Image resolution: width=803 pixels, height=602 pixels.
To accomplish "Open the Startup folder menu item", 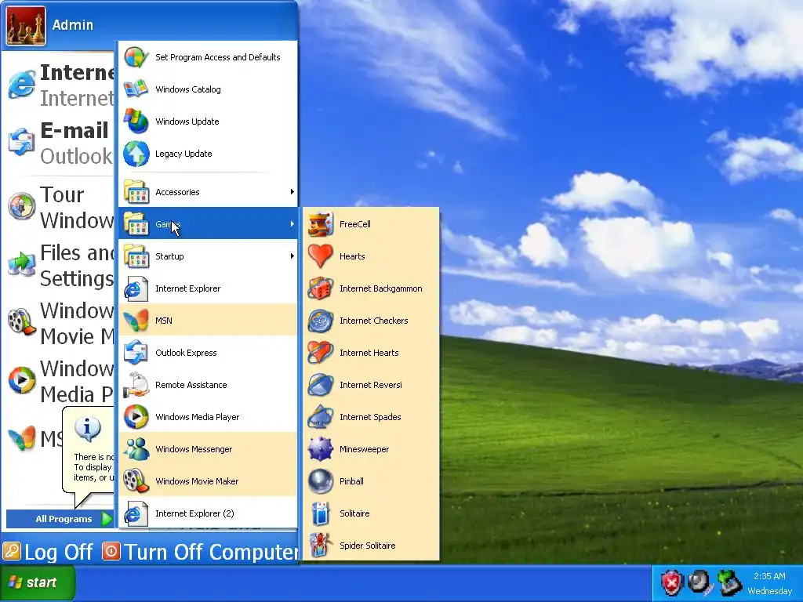I will (x=208, y=256).
